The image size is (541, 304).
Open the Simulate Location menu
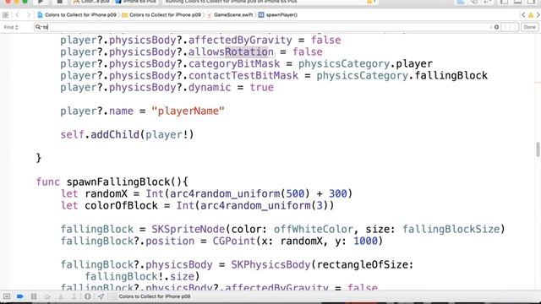[x=101, y=296]
